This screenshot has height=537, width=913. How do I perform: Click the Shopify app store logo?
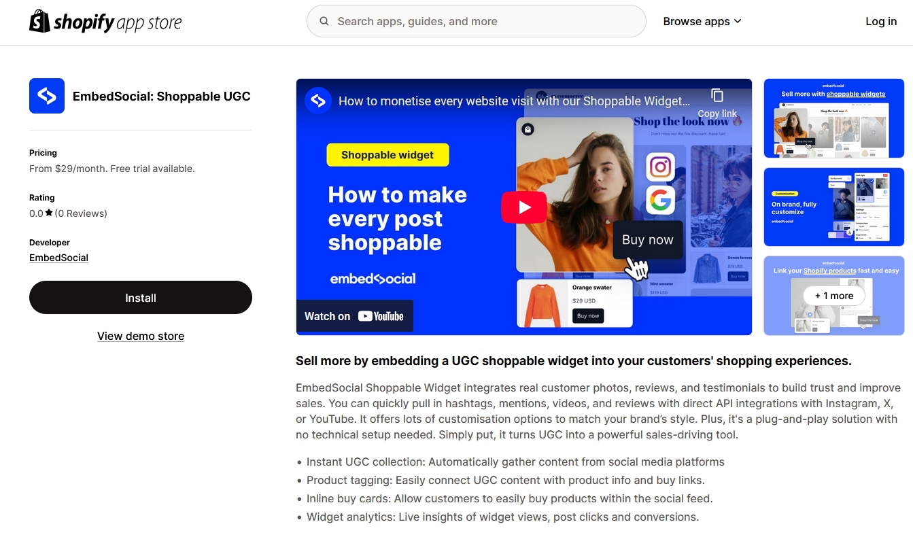click(105, 21)
